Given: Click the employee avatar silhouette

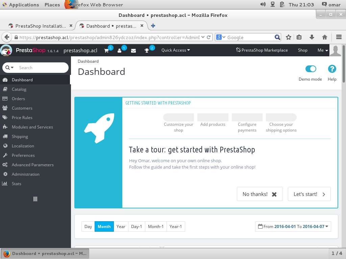Looking at the screenshot, I should tap(336, 51).
